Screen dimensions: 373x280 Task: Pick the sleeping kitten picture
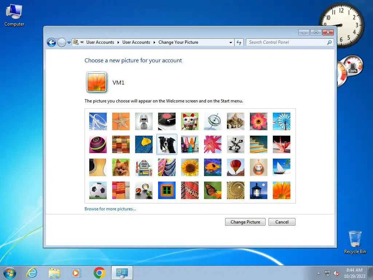(236, 121)
